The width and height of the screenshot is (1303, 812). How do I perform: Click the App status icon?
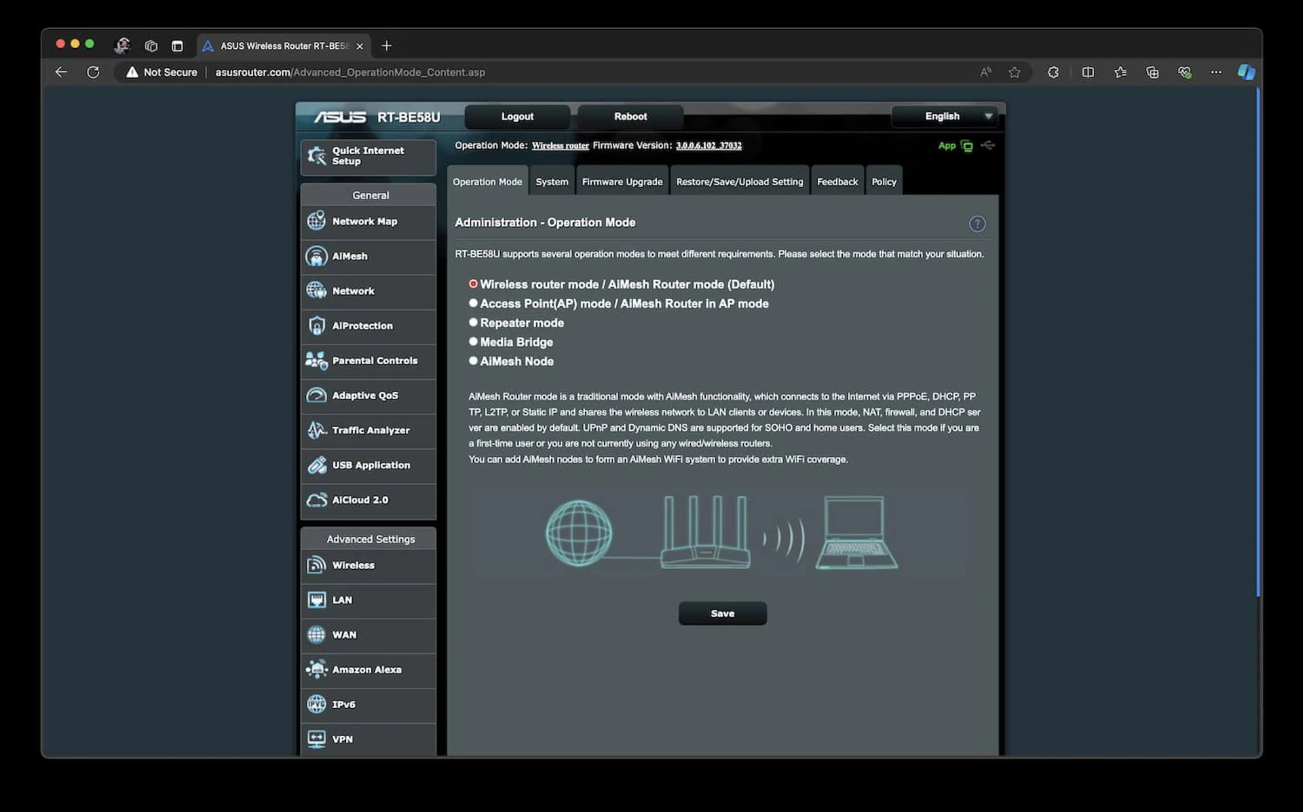pyautogui.click(x=966, y=146)
